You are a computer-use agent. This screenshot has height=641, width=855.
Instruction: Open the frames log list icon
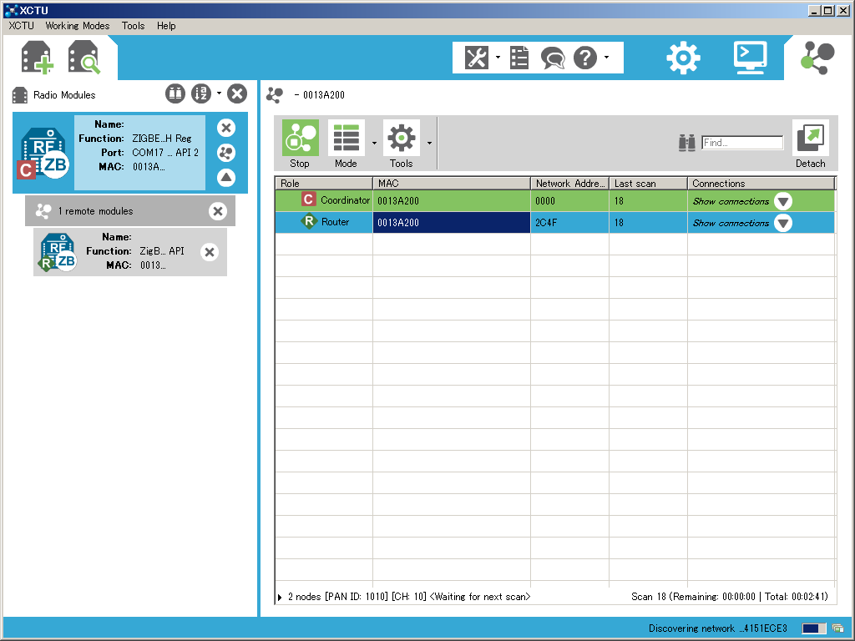519,58
